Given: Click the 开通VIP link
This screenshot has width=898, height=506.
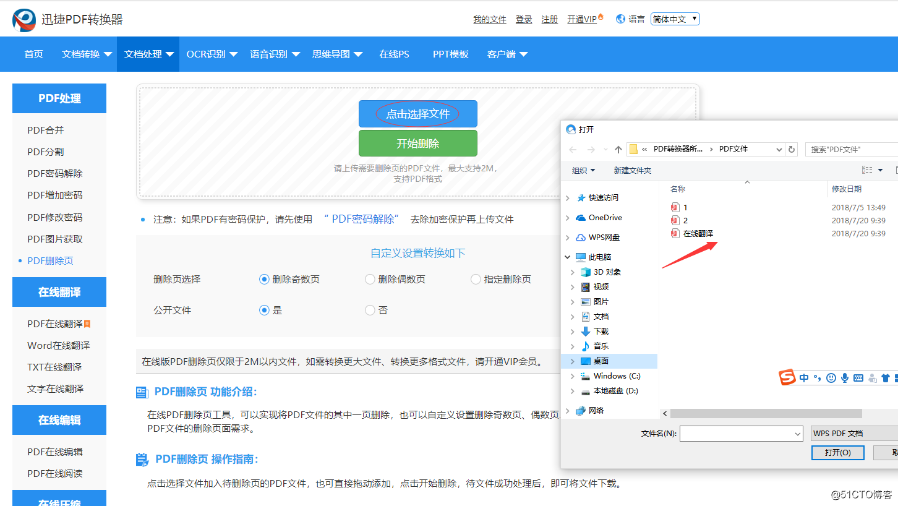Looking at the screenshot, I should click(583, 19).
